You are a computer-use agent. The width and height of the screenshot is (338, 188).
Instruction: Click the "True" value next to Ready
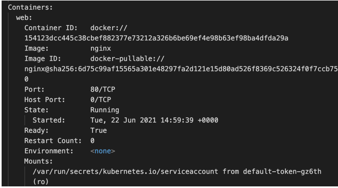(99, 131)
